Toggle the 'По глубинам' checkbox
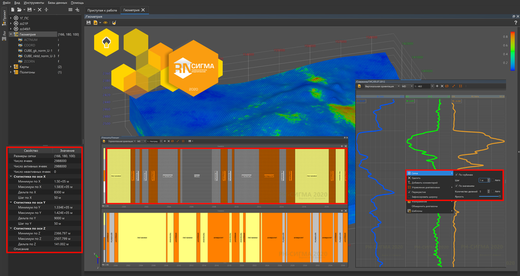Image resolution: width=520 pixels, height=276 pixels. pyautogui.click(x=457, y=174)
